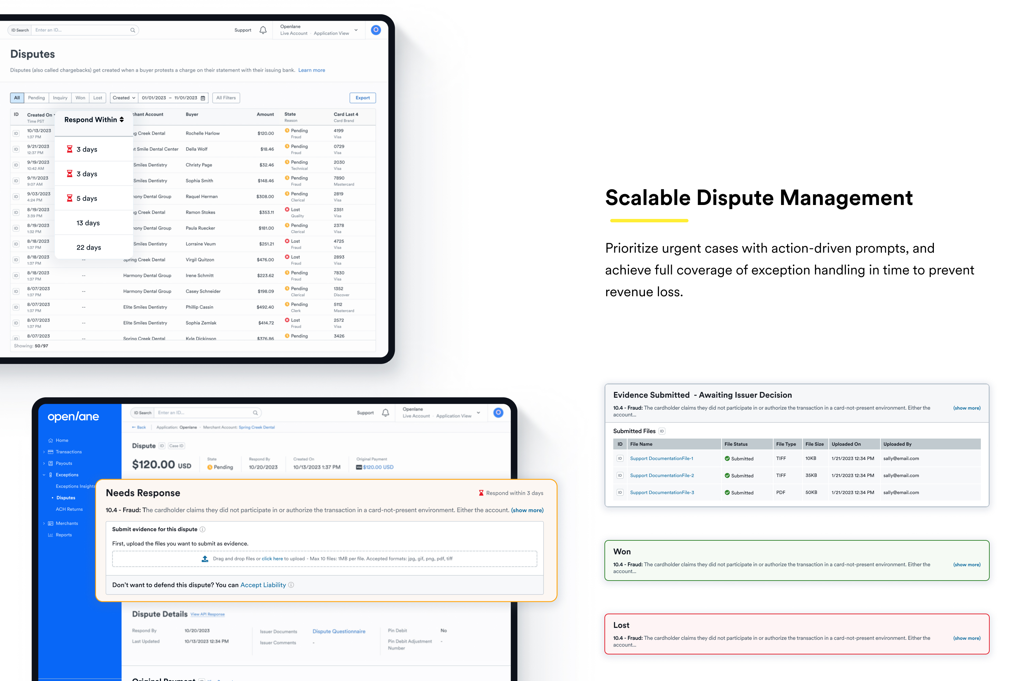Open ACH Returns in the sidebar
The width and height of the screenshot is (1021, 681).
pos(69,509)
